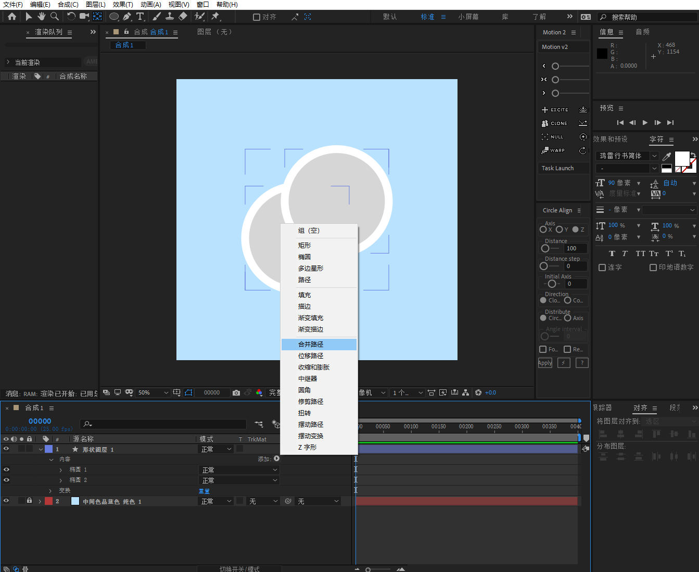Hide the 中间色品蓝色 solid layer eye

click(6, 501)
